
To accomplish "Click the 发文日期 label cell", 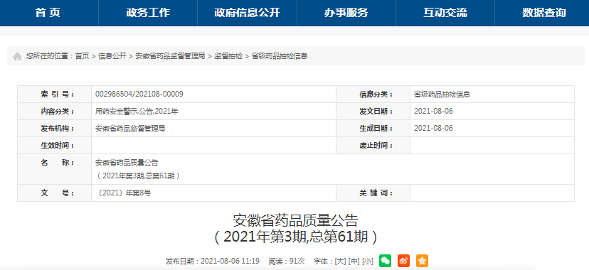I will click(x=373, y=112).
